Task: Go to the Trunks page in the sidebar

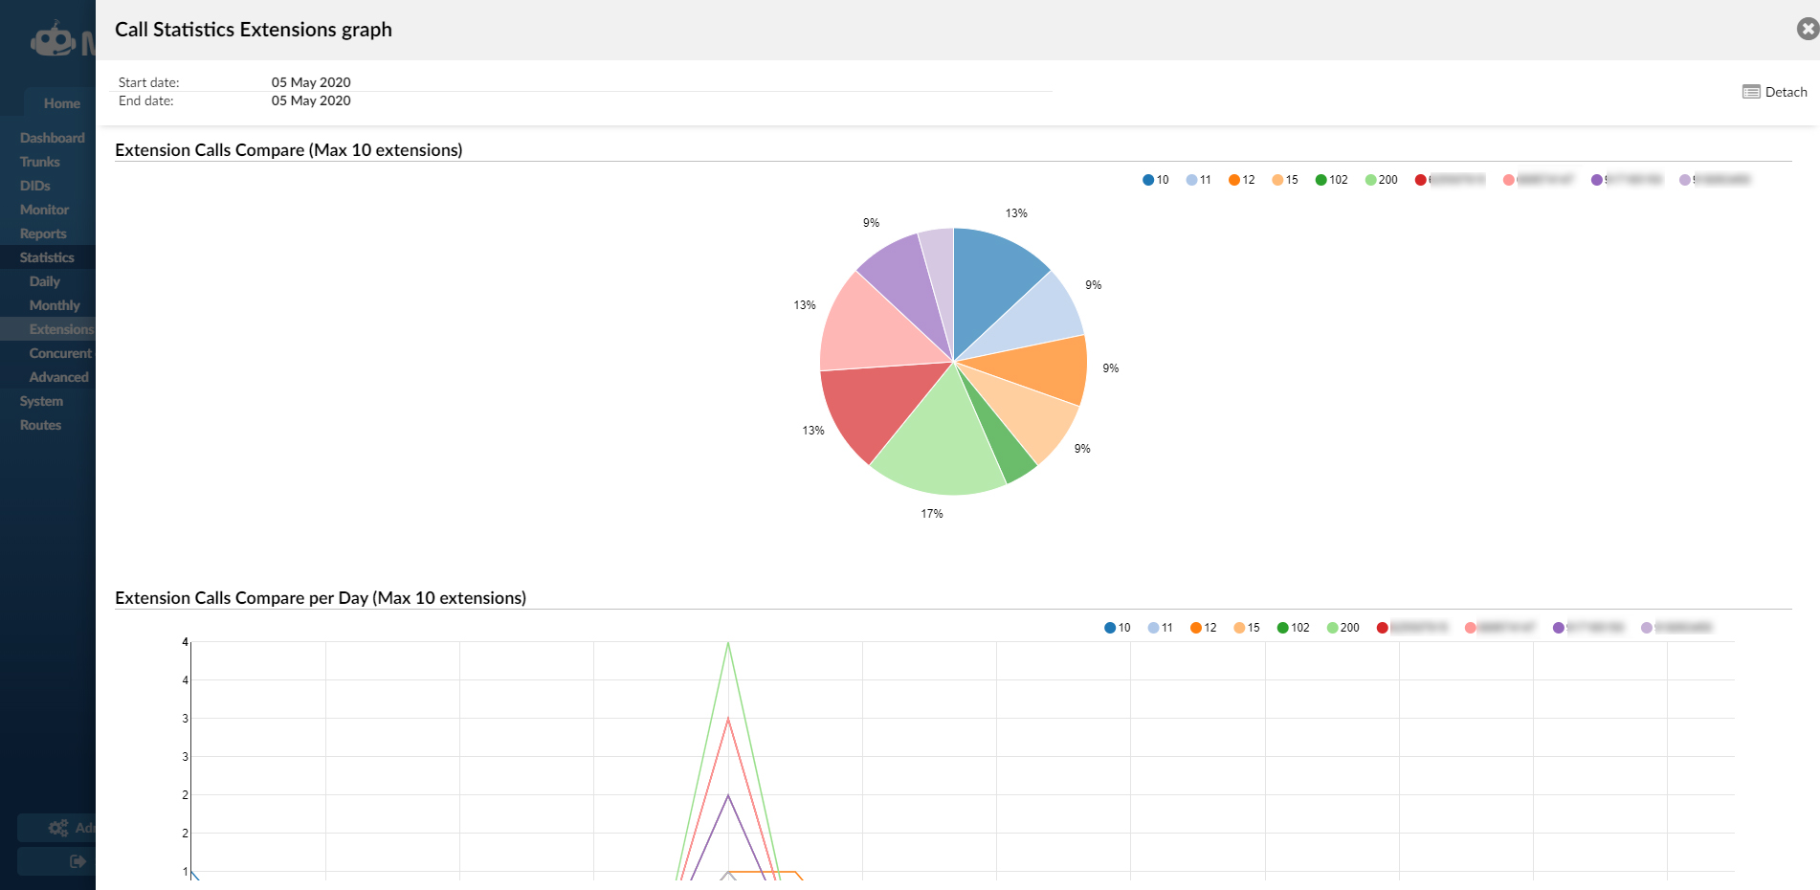Action: click(39, 162)
